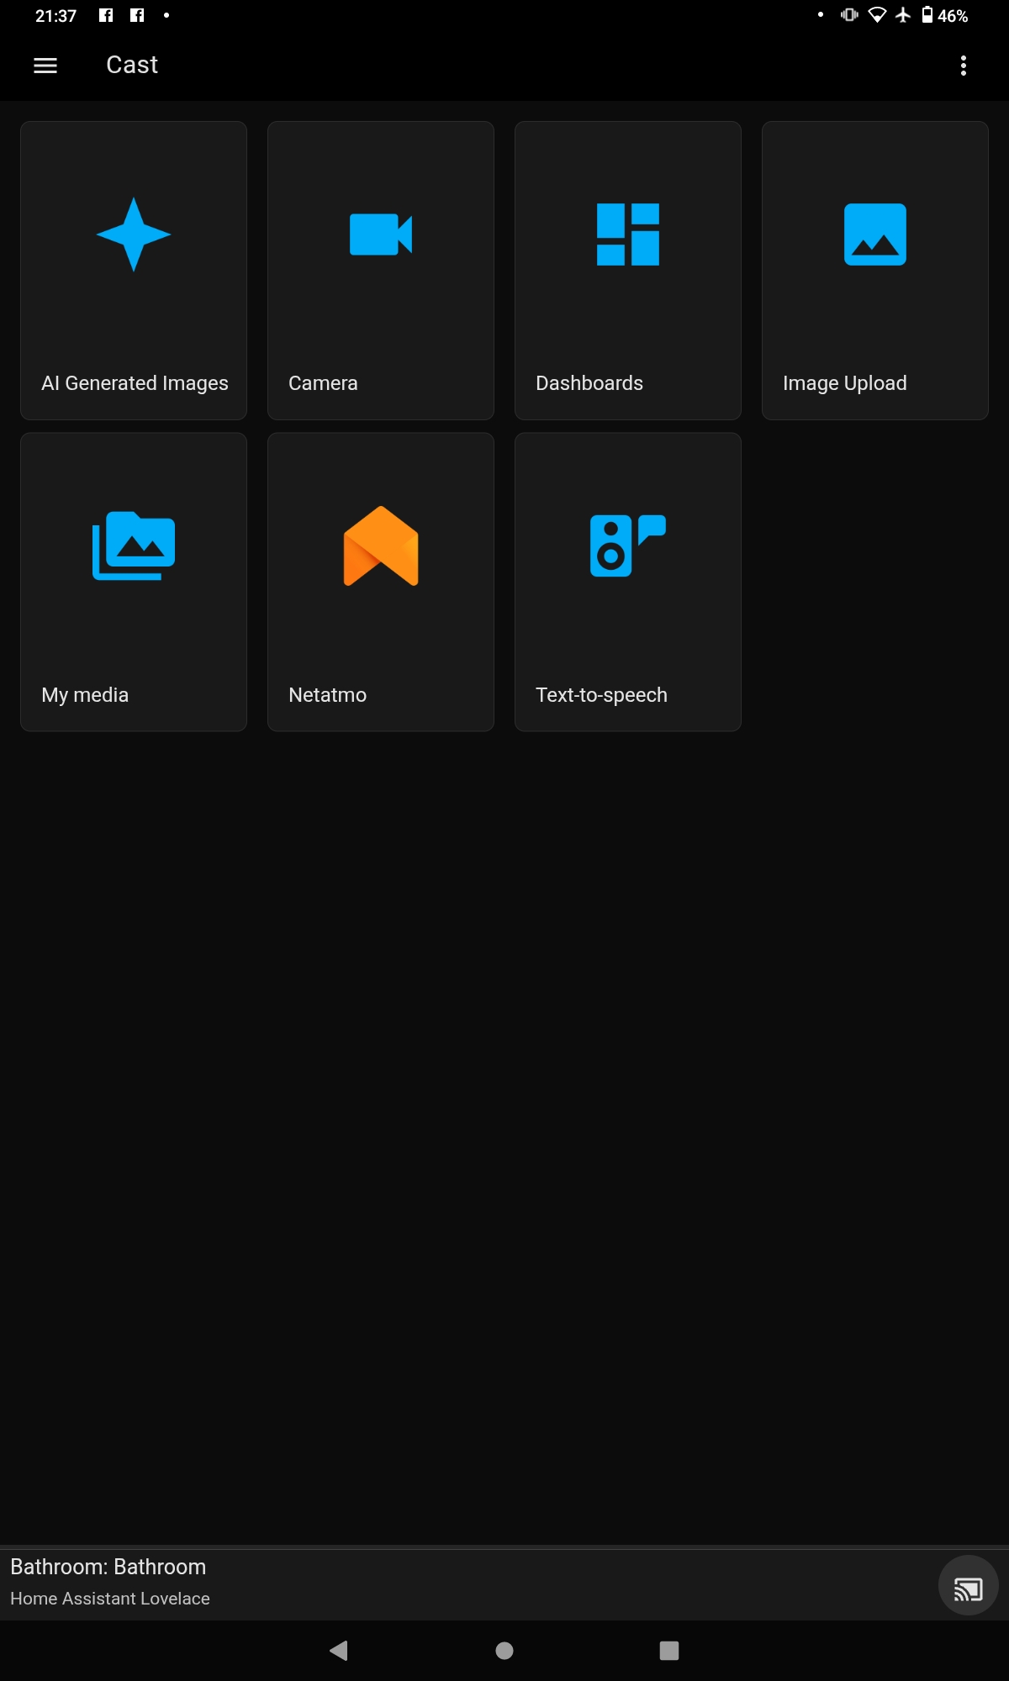Open the hamburger navigation menu
This screenshot has width=1009, height=1681.
point(45,66)
